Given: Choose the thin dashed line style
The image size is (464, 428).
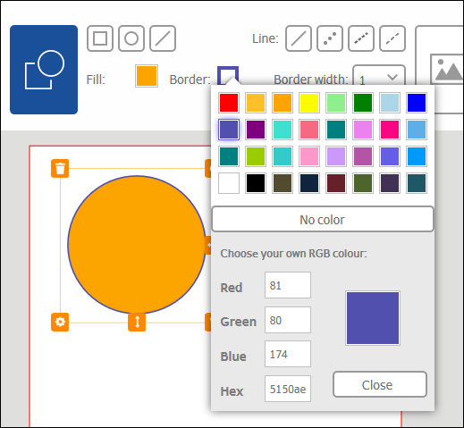Looking at the screenshot, I should pos(392,38).
